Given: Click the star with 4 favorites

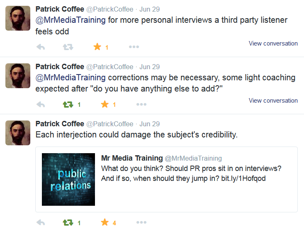Looking at the screenshot, I should point(105,222).
